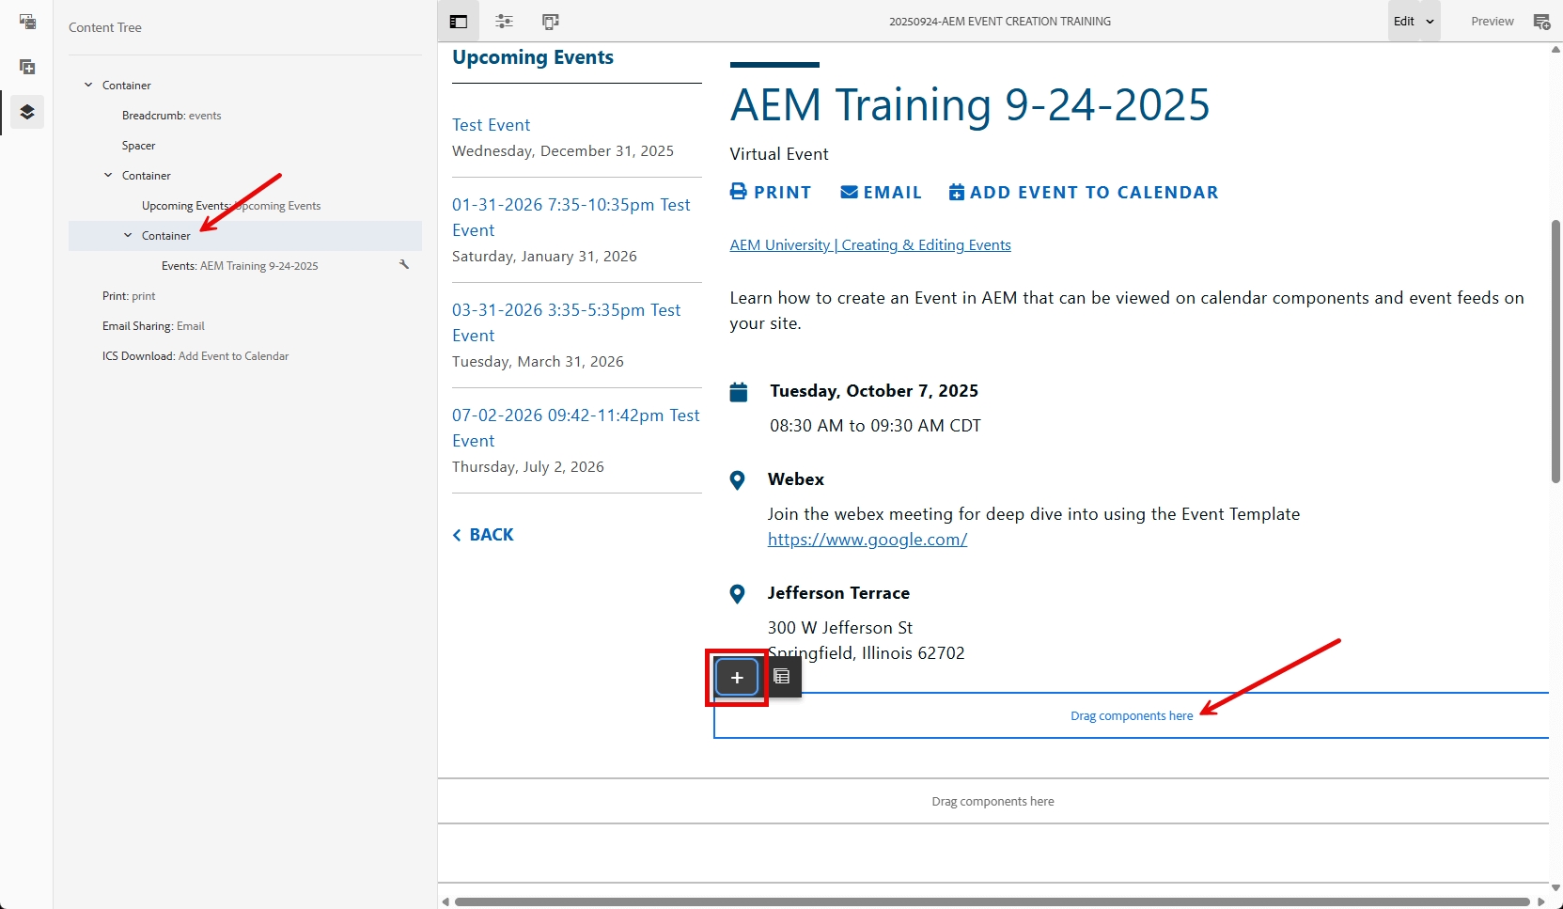This screenshot has width=1563, height=909.
Task: Open the Page Information sliders icon
Action: click(505, 22)
